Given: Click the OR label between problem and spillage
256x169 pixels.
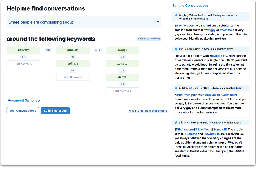Looking at the screenshot, I should (73, 57).
